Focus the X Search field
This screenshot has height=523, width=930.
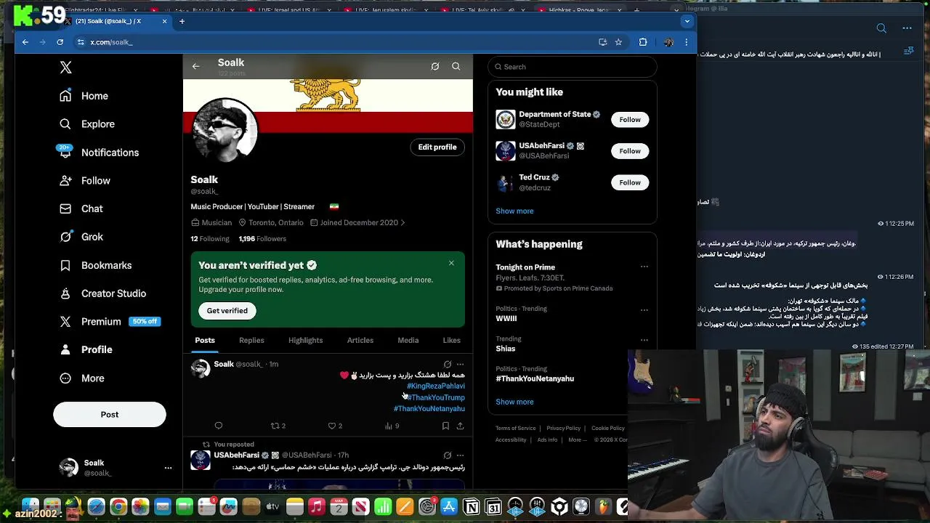573,67
